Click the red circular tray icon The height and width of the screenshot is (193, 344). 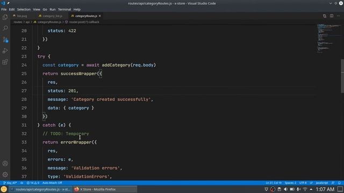tap(273, 189)
